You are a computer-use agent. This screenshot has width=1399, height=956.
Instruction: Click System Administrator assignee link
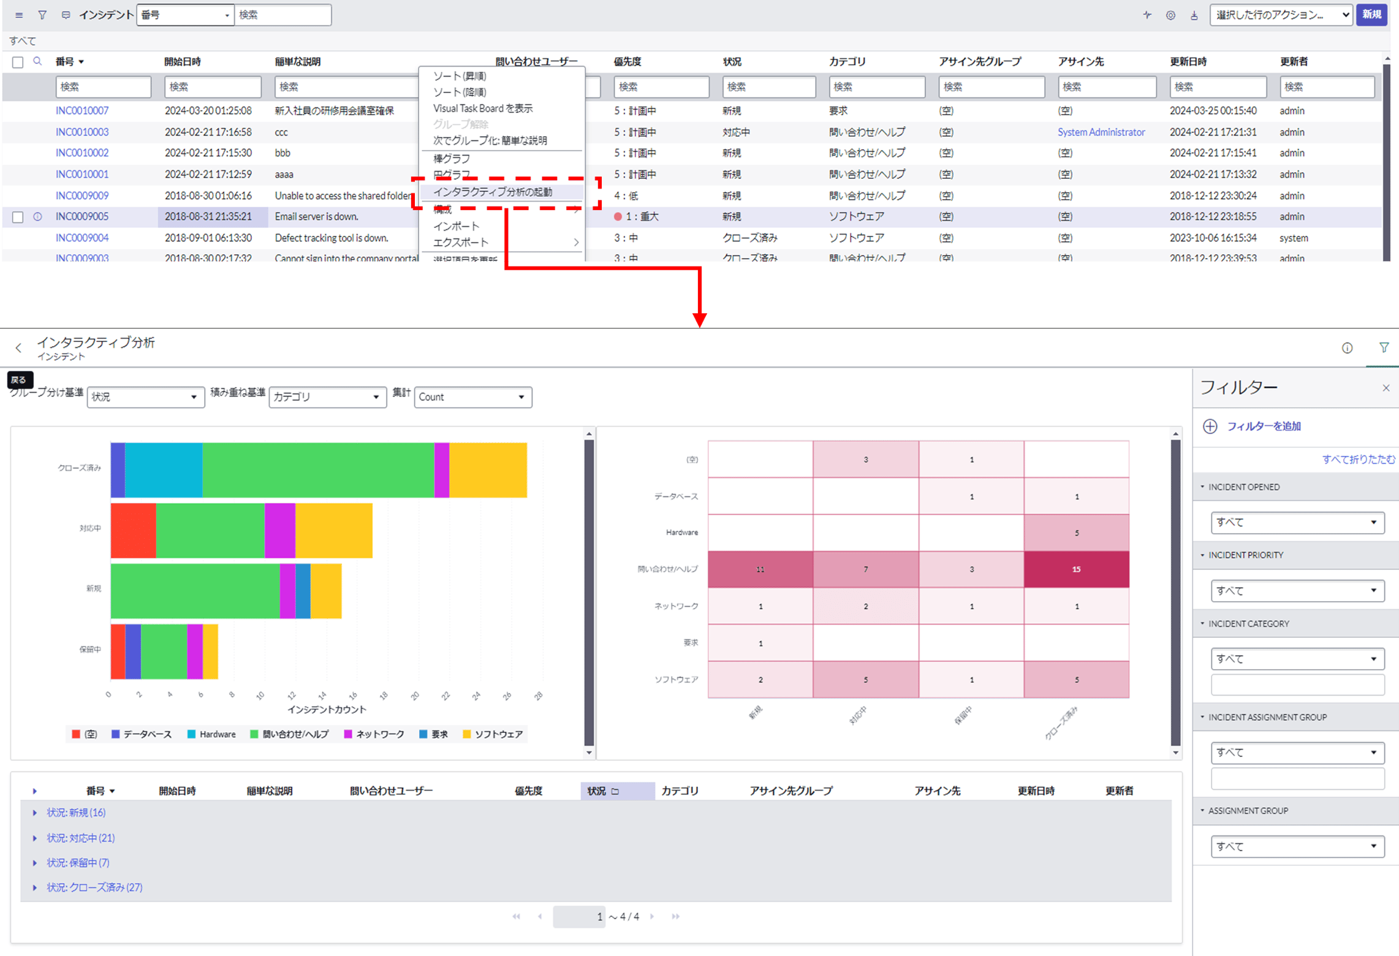pyautogui.click(x=1101, y=132)
